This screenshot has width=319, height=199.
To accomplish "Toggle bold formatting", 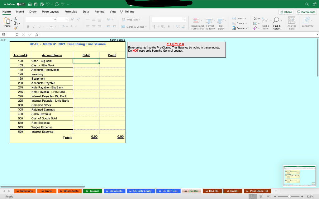I will pyautogui.click(x=28, y=26).
